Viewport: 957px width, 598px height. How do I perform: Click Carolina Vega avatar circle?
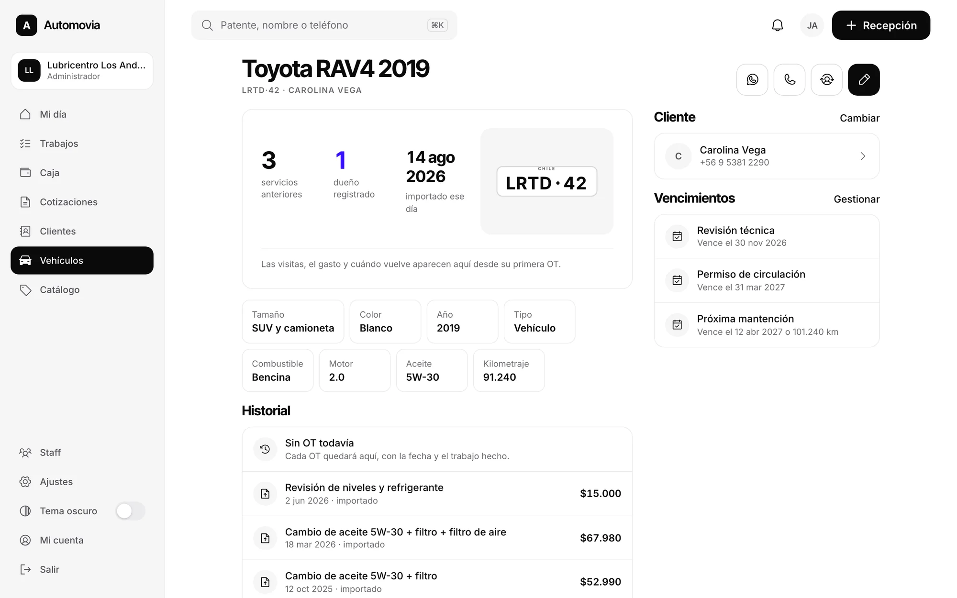678,156
